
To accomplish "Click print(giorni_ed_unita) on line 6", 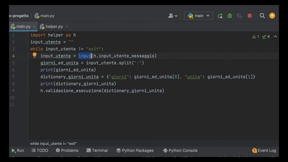I will click(x=68, y=70).
